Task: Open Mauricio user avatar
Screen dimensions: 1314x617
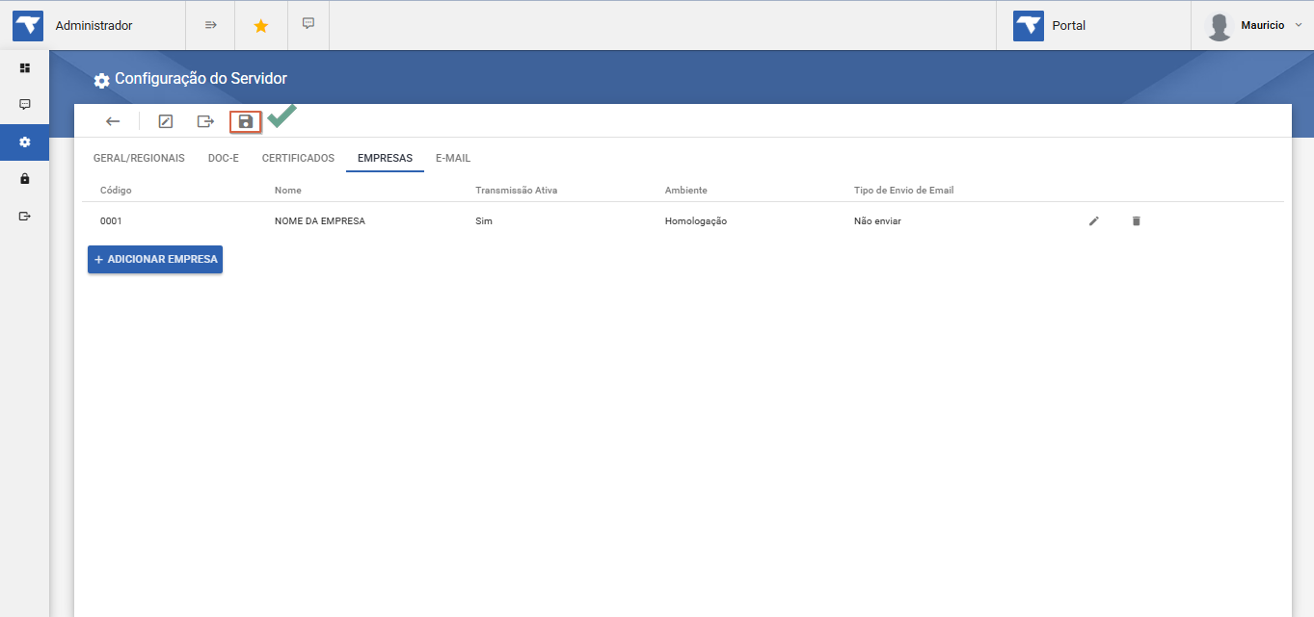Action: pos(1220,26)
